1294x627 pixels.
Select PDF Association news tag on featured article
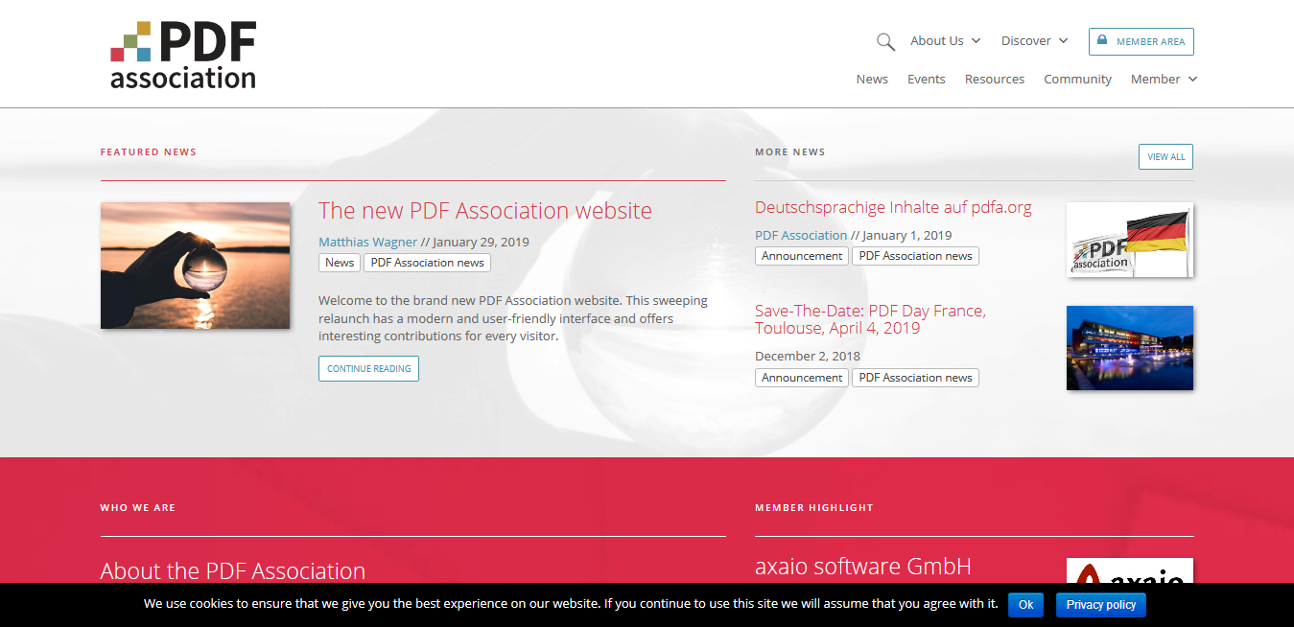tap(427, 263)
